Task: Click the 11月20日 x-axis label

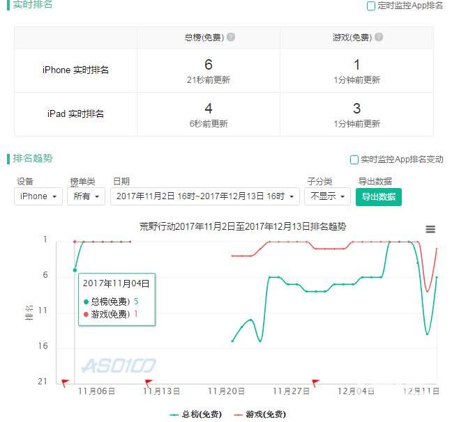Action: tap(226, 391)
